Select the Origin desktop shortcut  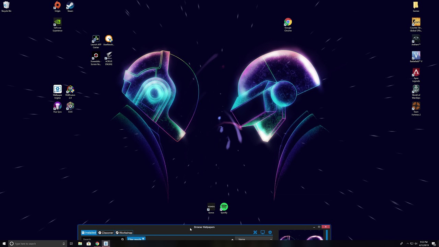click(x=57, y=7)
